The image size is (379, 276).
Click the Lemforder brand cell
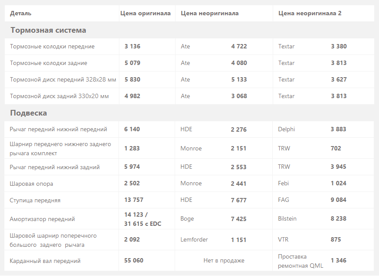194,240
